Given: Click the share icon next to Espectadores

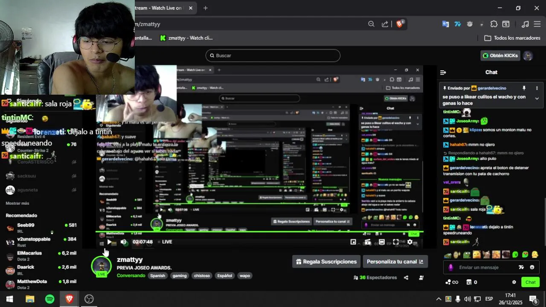Looking at the screenshot, I should tap(406, 278).
